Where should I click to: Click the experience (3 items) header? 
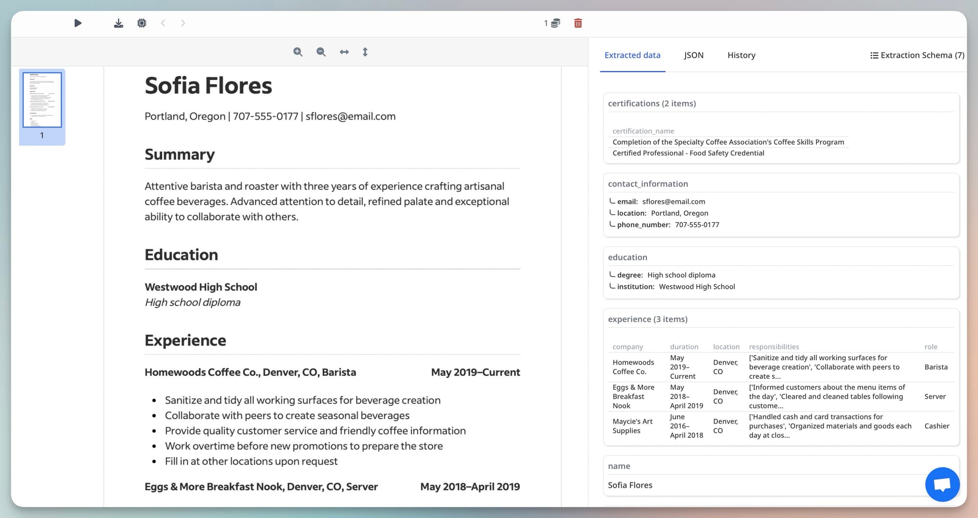tap(647, 319)
